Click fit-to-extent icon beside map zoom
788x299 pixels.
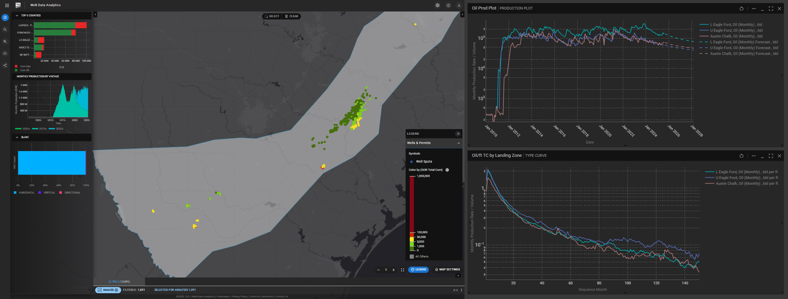pos(403,270)
